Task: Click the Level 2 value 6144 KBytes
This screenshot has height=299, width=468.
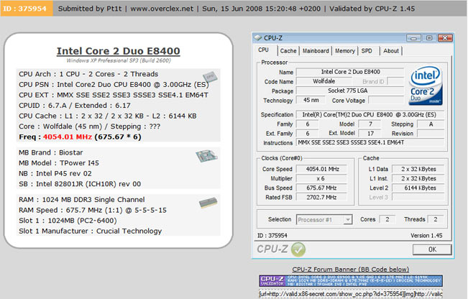Action: coord(418,188)
